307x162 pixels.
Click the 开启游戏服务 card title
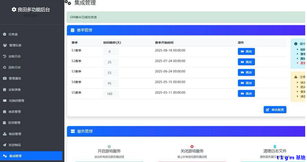109,151
